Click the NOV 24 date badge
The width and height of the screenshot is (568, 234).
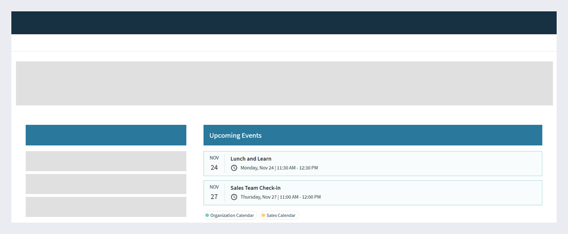pos(214,164)
